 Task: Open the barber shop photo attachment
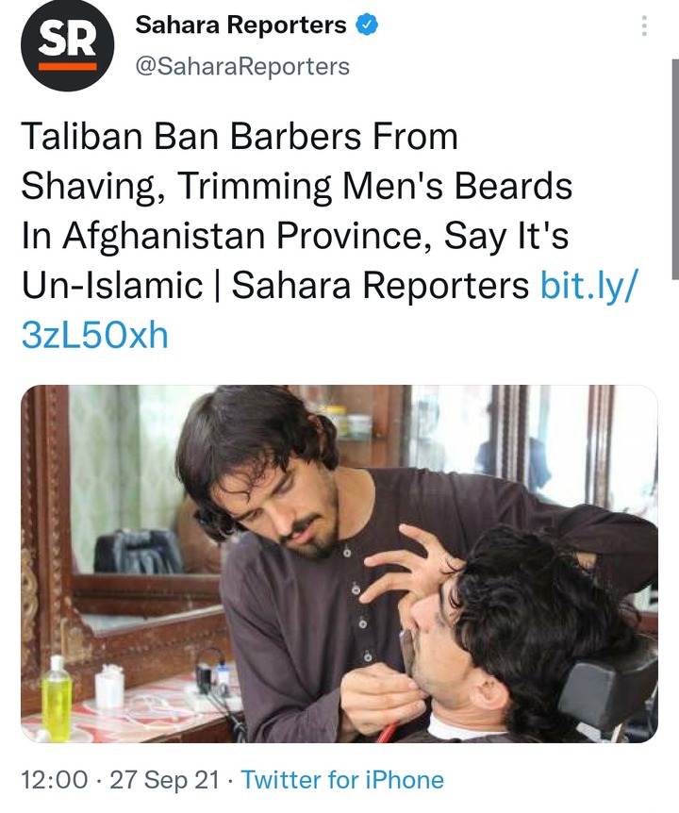(339, 564)
